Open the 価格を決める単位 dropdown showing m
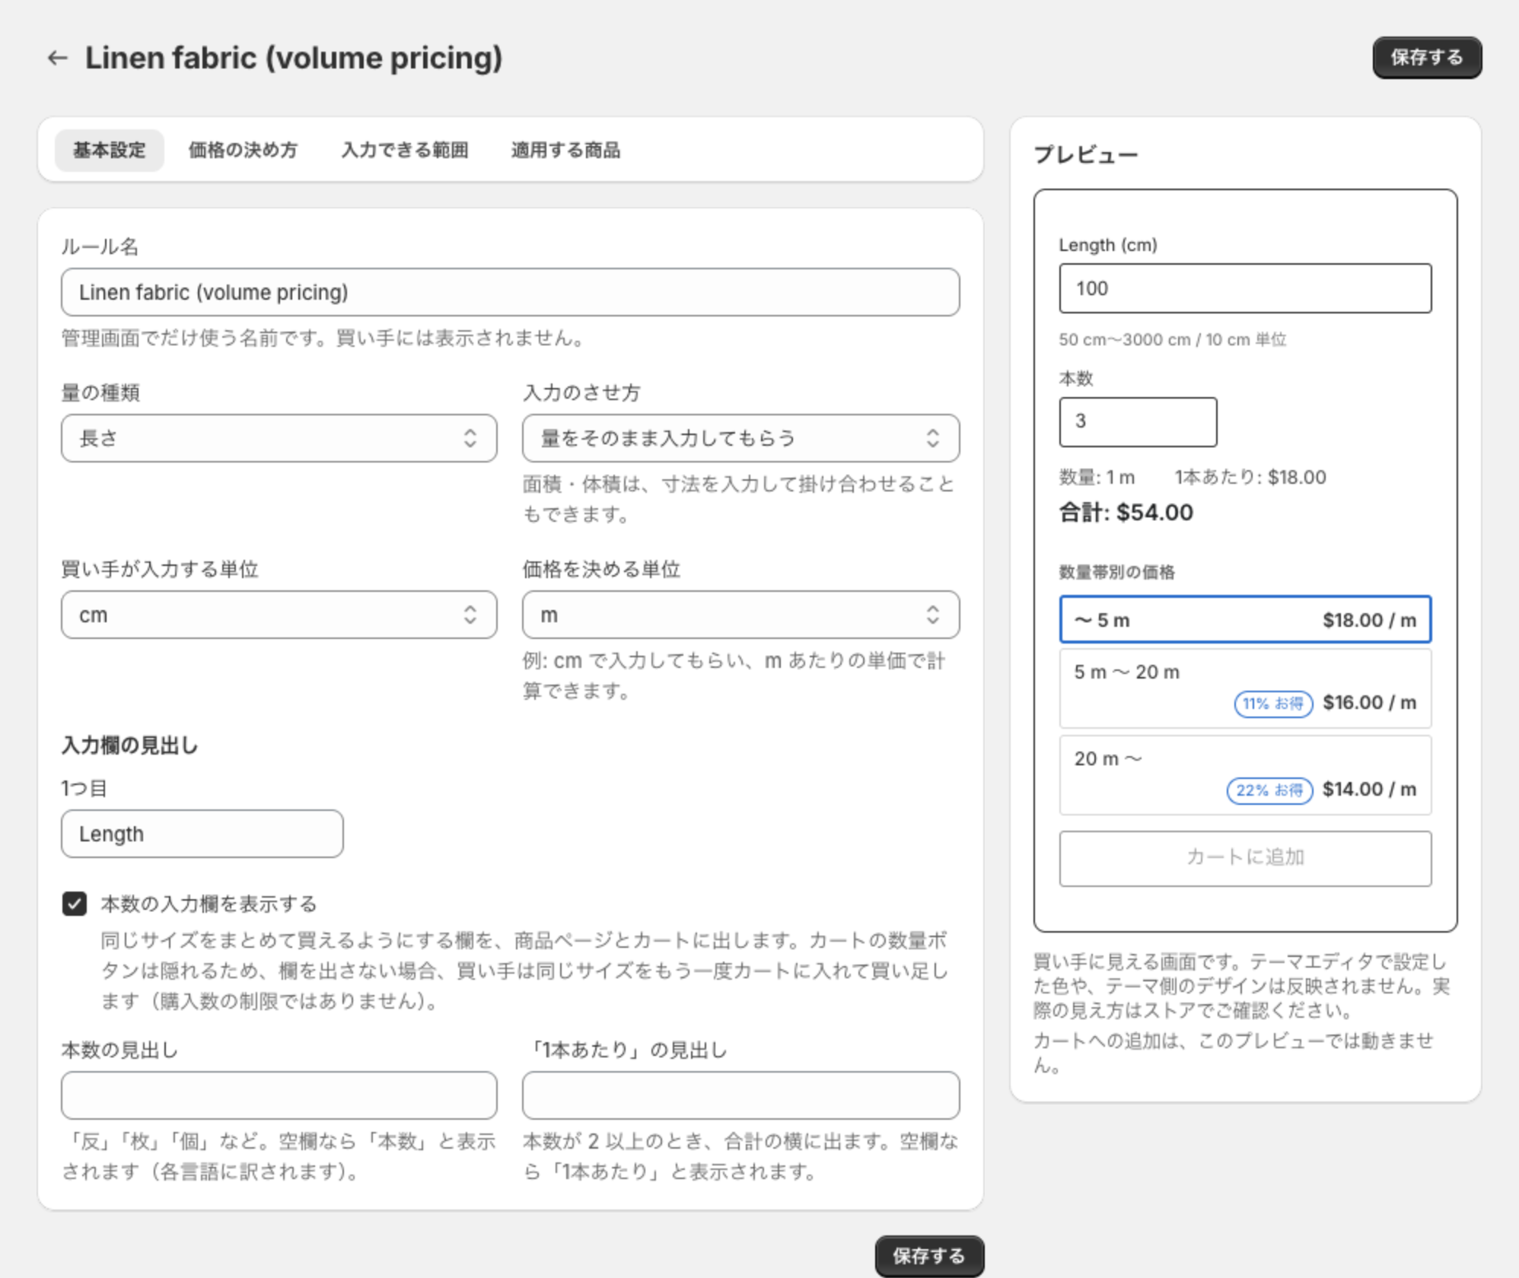 click(740, 615)
